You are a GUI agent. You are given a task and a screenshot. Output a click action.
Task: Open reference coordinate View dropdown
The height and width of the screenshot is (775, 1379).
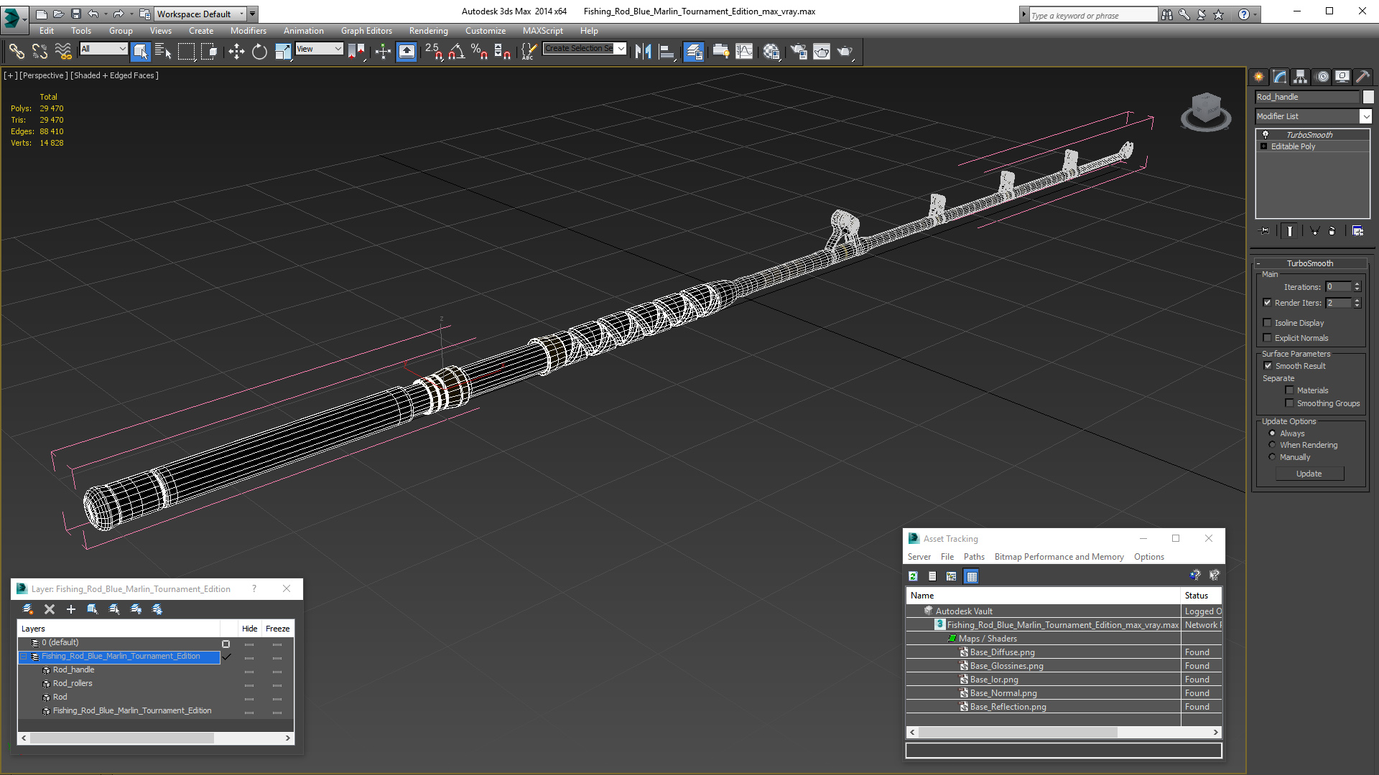coord(319,49)
